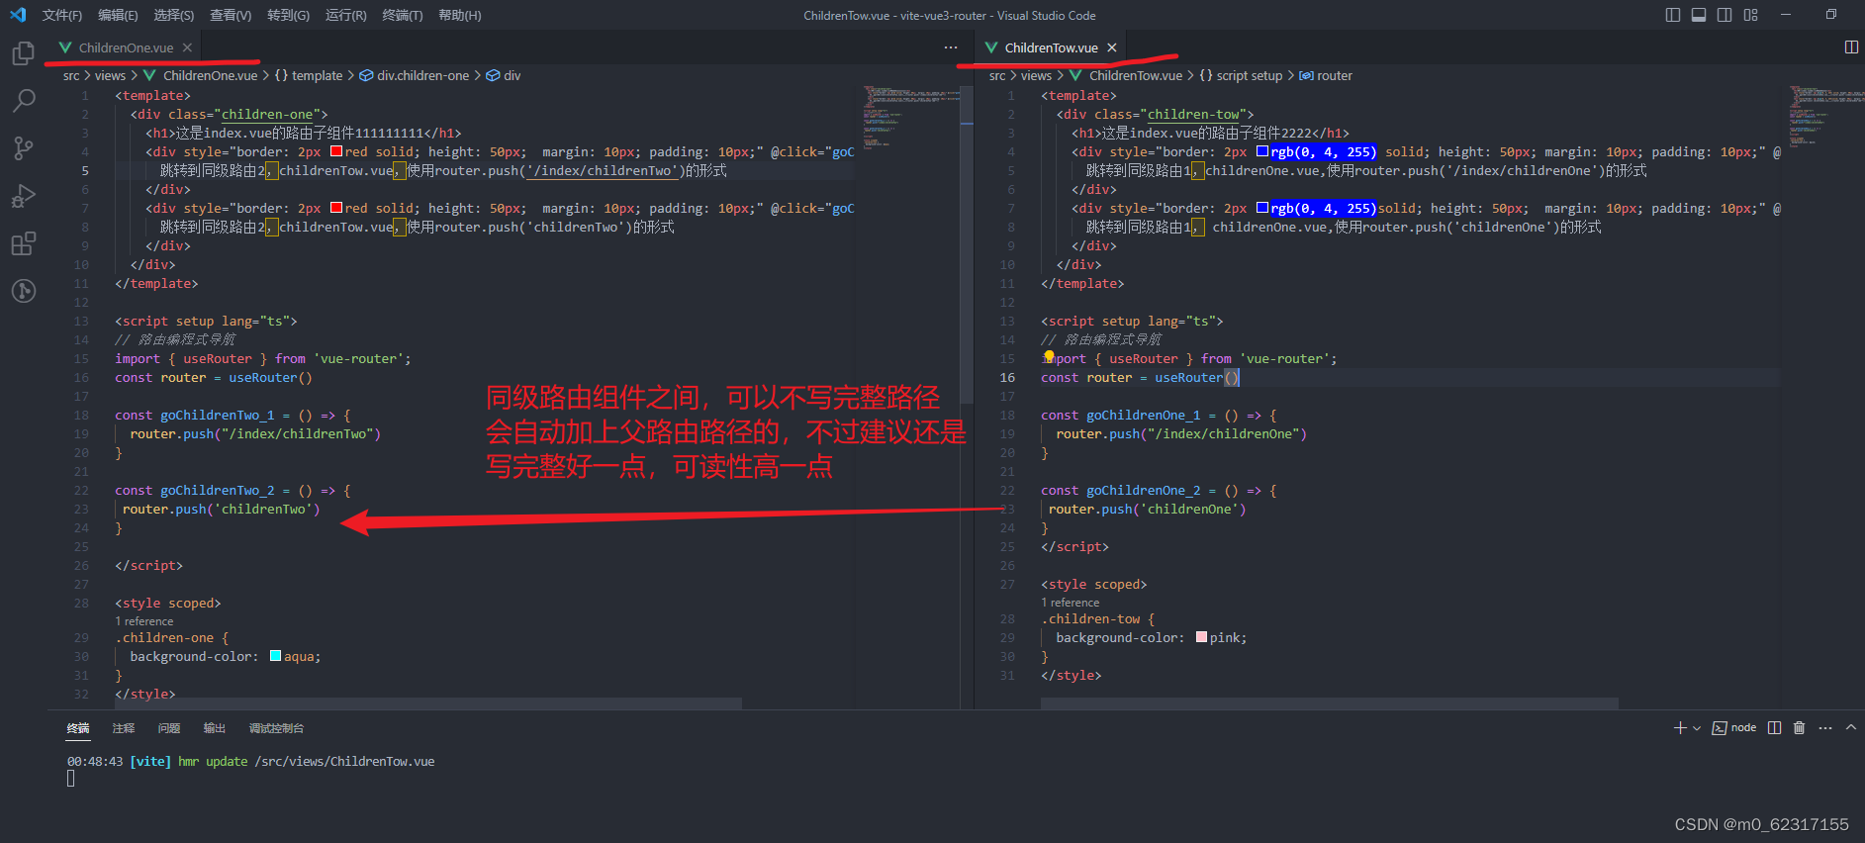The image size is (1865, 843).
Task: Toggle the secondary side bar layout icon
Action: click(x=1725, y=15)
